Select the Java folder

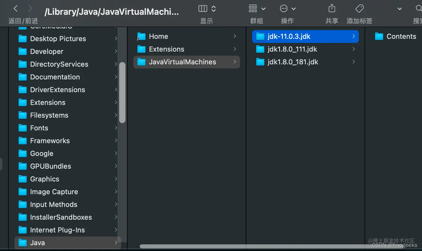68,243
